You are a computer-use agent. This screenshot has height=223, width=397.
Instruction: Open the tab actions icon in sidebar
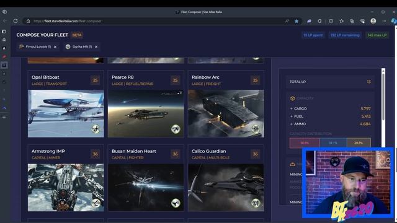click(4, 32)
